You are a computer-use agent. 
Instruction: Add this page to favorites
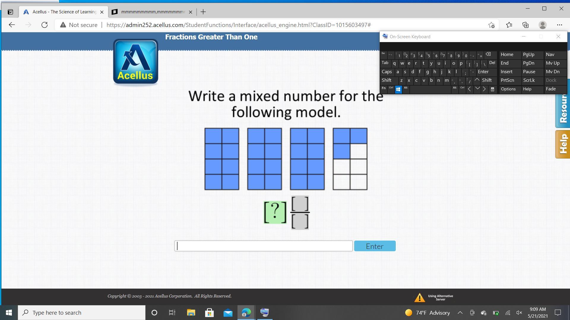[x=491, y=25]
